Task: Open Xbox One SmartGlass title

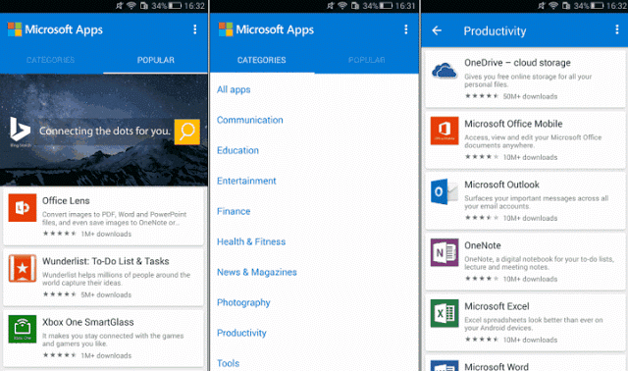Action: (x=88, y=322)
